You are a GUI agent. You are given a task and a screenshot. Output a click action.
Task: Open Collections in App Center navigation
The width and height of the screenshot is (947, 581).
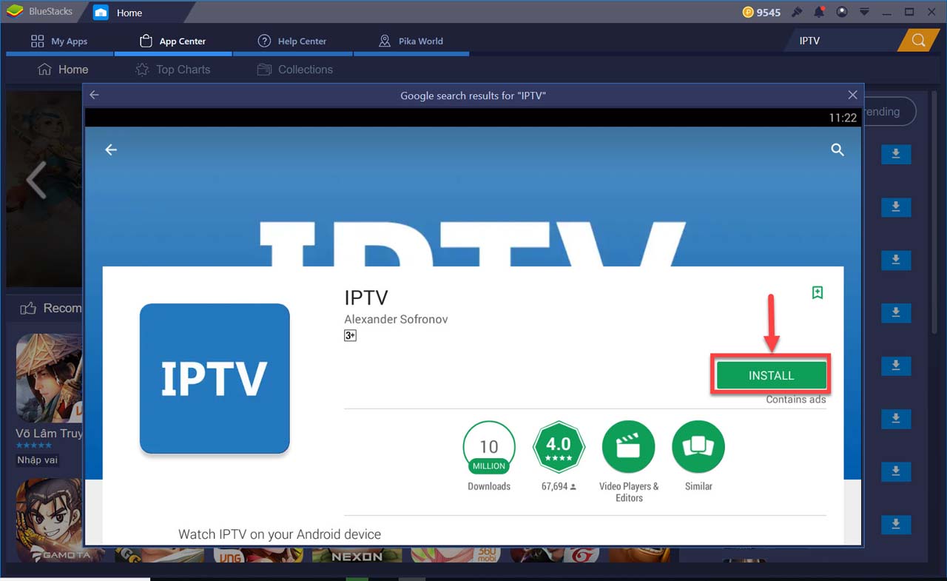tap(295, 70)
